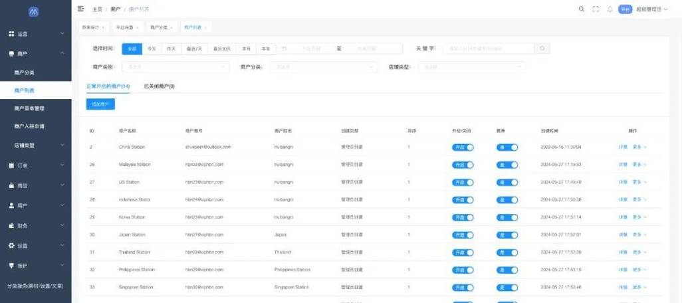Select the 昨天 time filter

tap(171, 49)
